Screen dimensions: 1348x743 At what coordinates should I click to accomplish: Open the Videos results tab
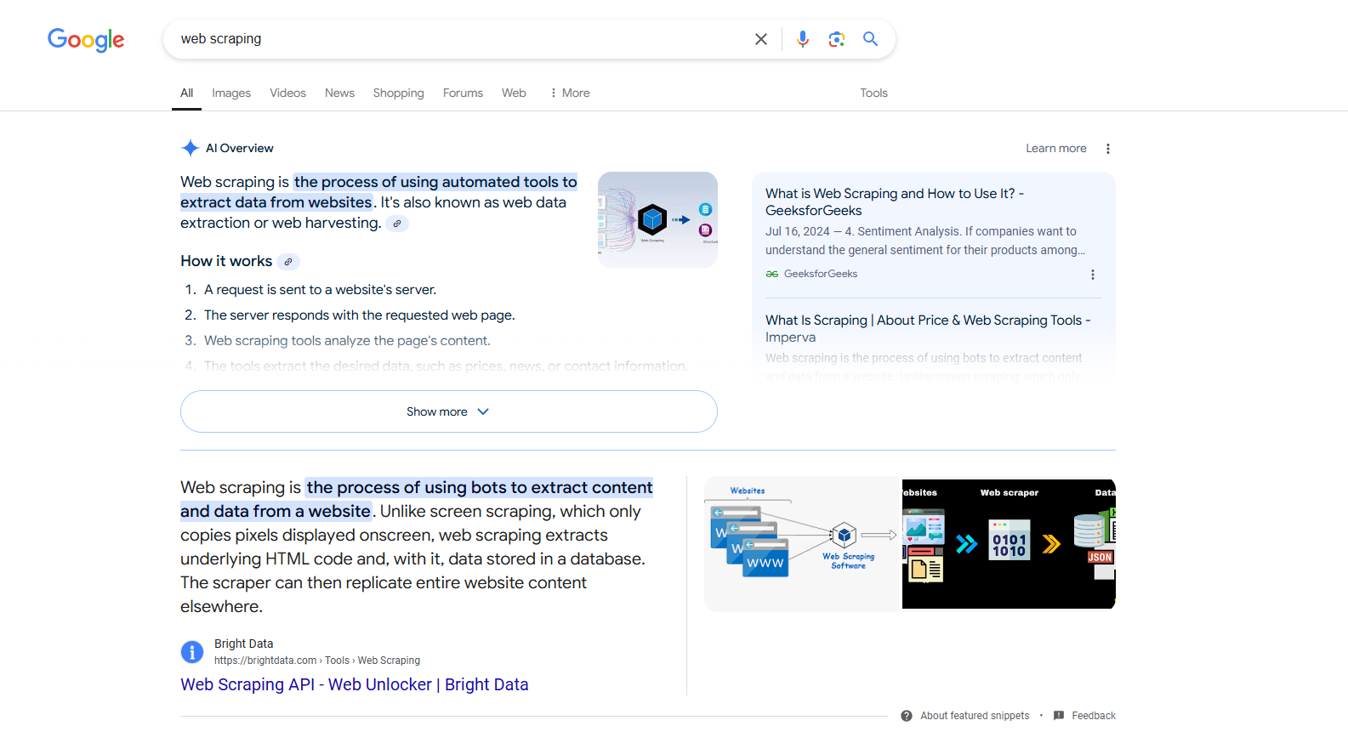pyautogui.click(x=287, y=94)
